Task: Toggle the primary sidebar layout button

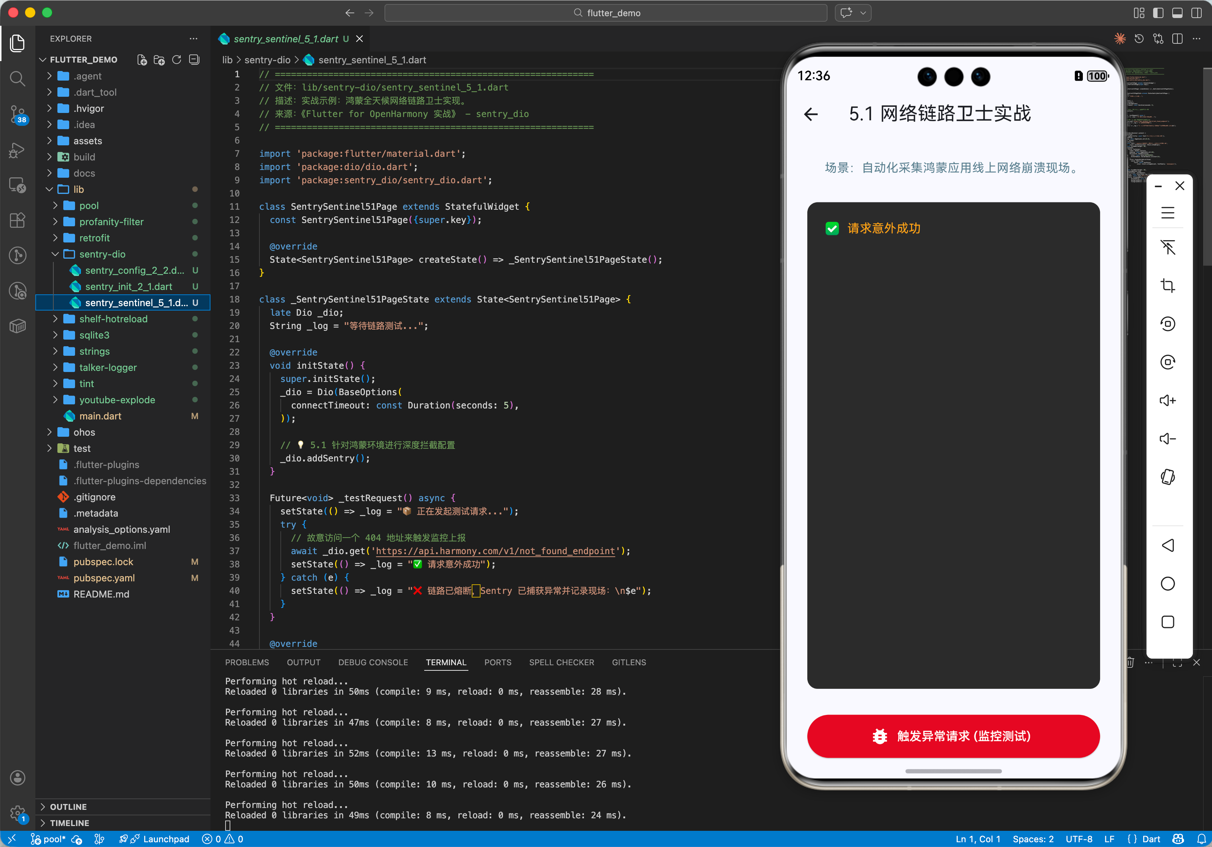Action: 1158,13
